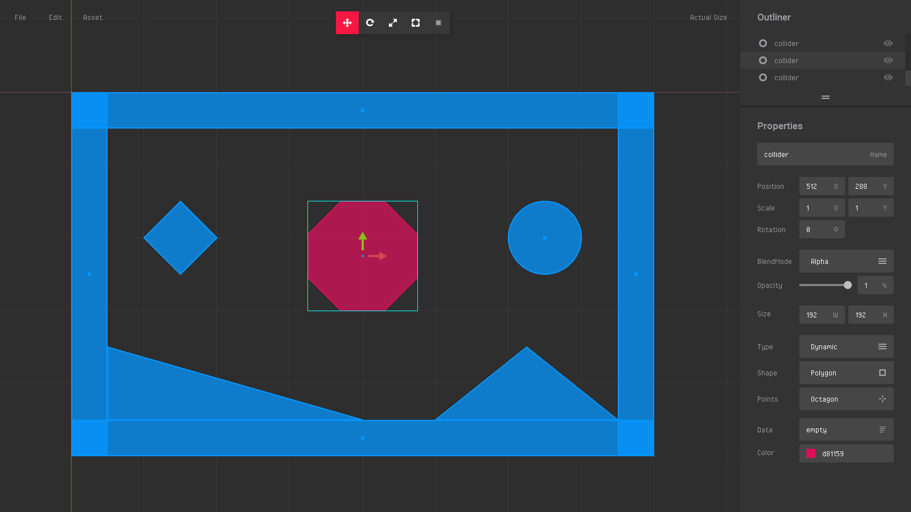Click the text lines icon in Data field
911x512 pixels.
[882, 430]
